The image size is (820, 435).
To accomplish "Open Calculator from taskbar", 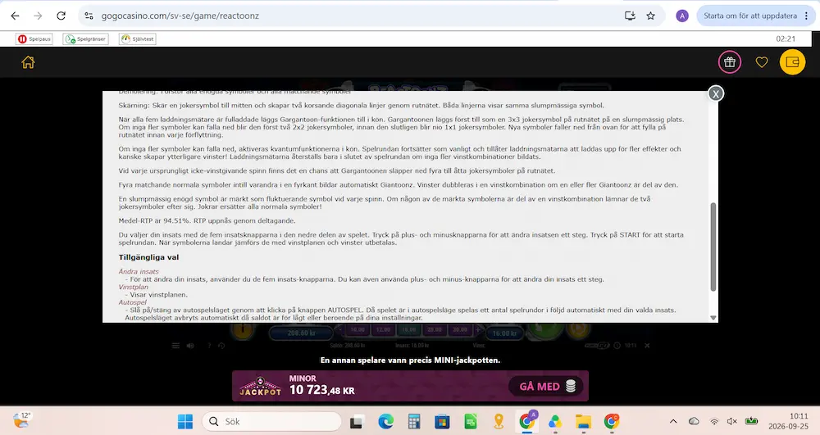I will pyautogui.click(x=414, y=421).
